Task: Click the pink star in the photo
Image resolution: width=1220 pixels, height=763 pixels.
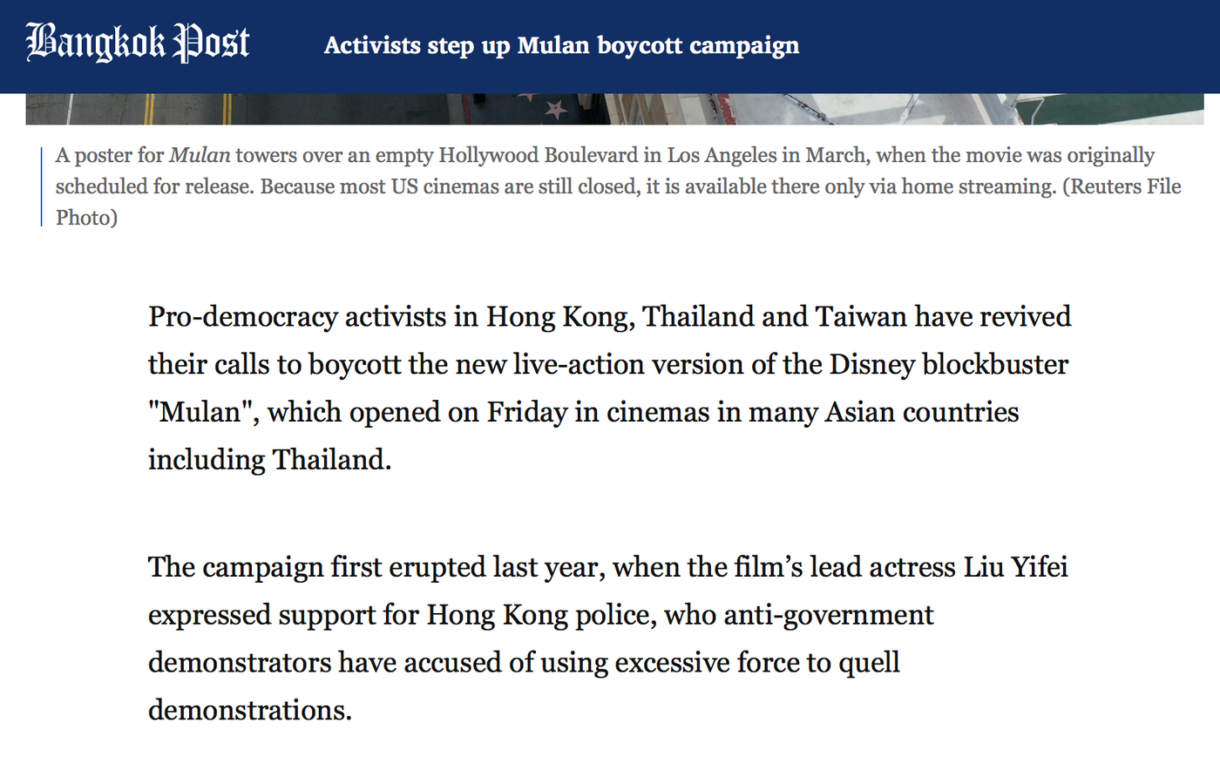Action: click(555, 109)
